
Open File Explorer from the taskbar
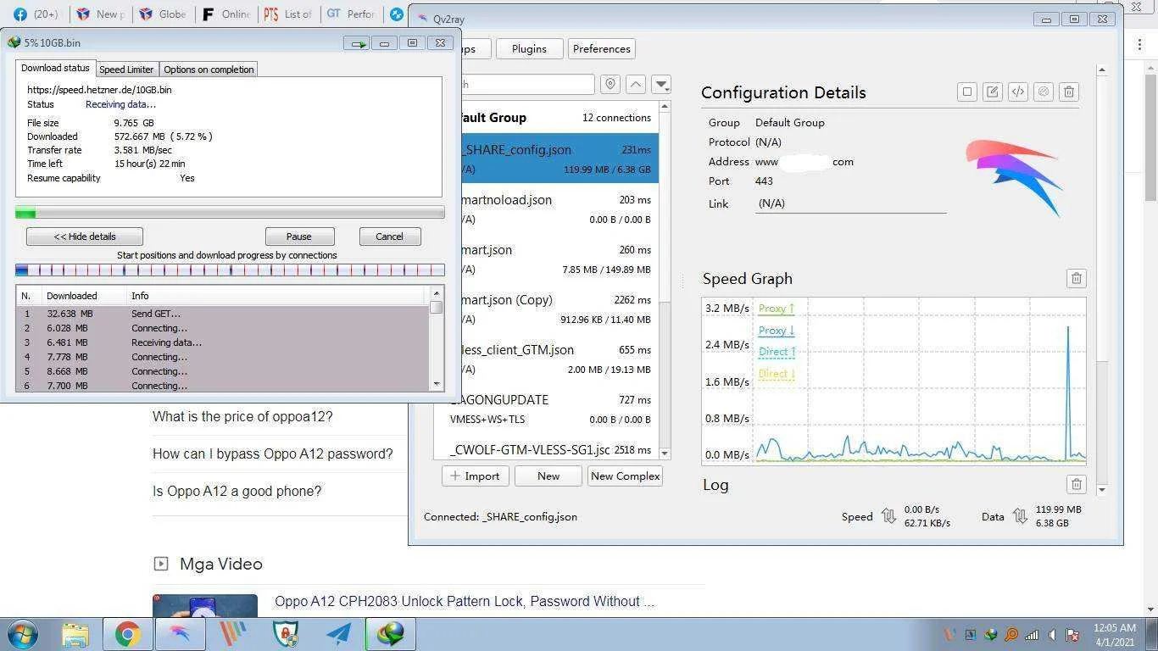75,634
